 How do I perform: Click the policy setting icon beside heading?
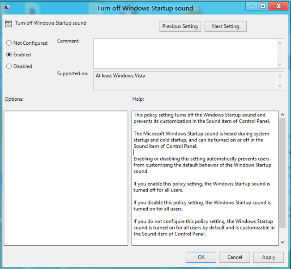coord(8,24)
